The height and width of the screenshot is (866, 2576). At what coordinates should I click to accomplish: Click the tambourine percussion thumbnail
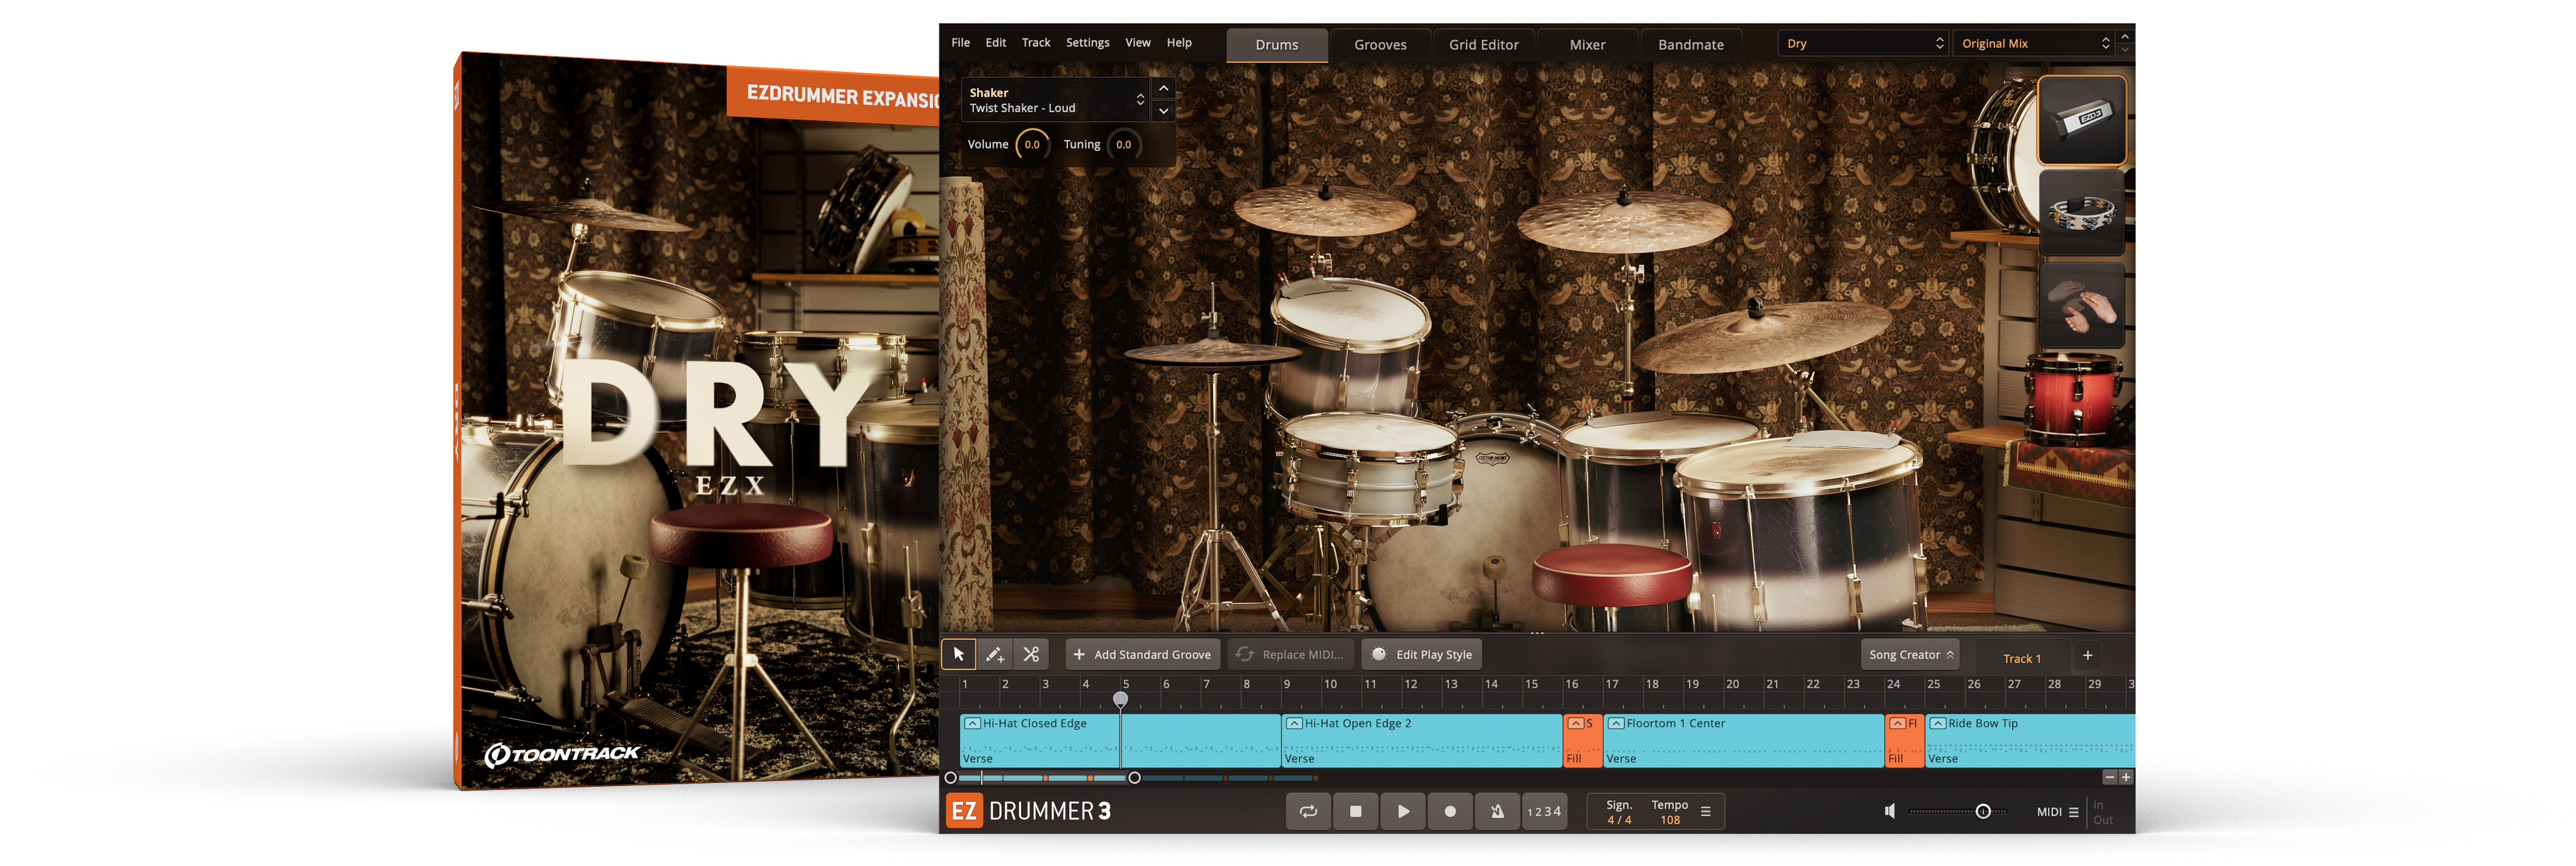pyautogui.click(x=2081, y=213)
